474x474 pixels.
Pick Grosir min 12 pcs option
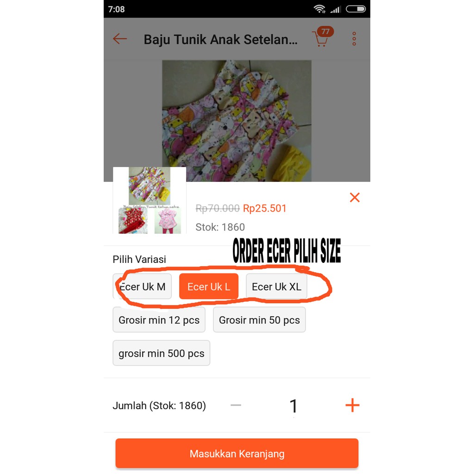coord(159,319)
